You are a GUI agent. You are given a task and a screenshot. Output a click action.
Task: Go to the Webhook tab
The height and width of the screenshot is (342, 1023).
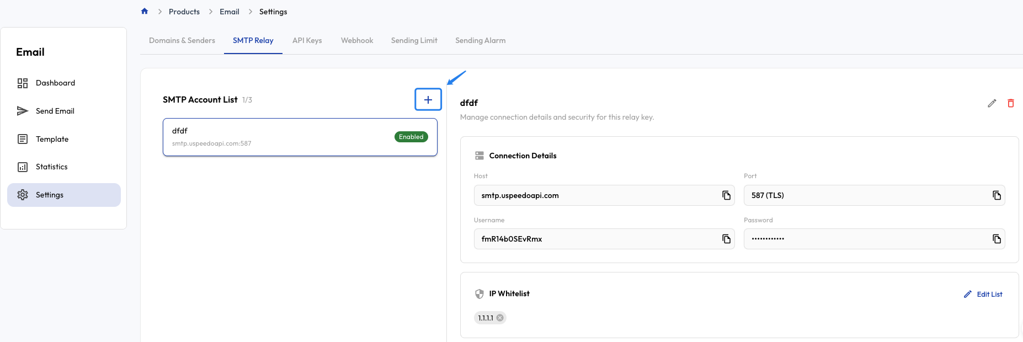(357, 40)
